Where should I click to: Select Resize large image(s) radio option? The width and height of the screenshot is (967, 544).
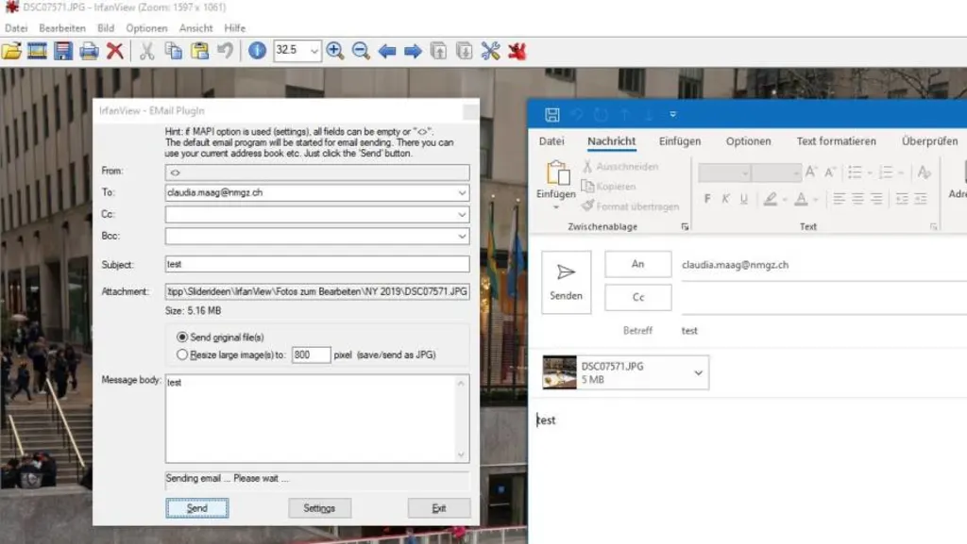coord(182,354)
